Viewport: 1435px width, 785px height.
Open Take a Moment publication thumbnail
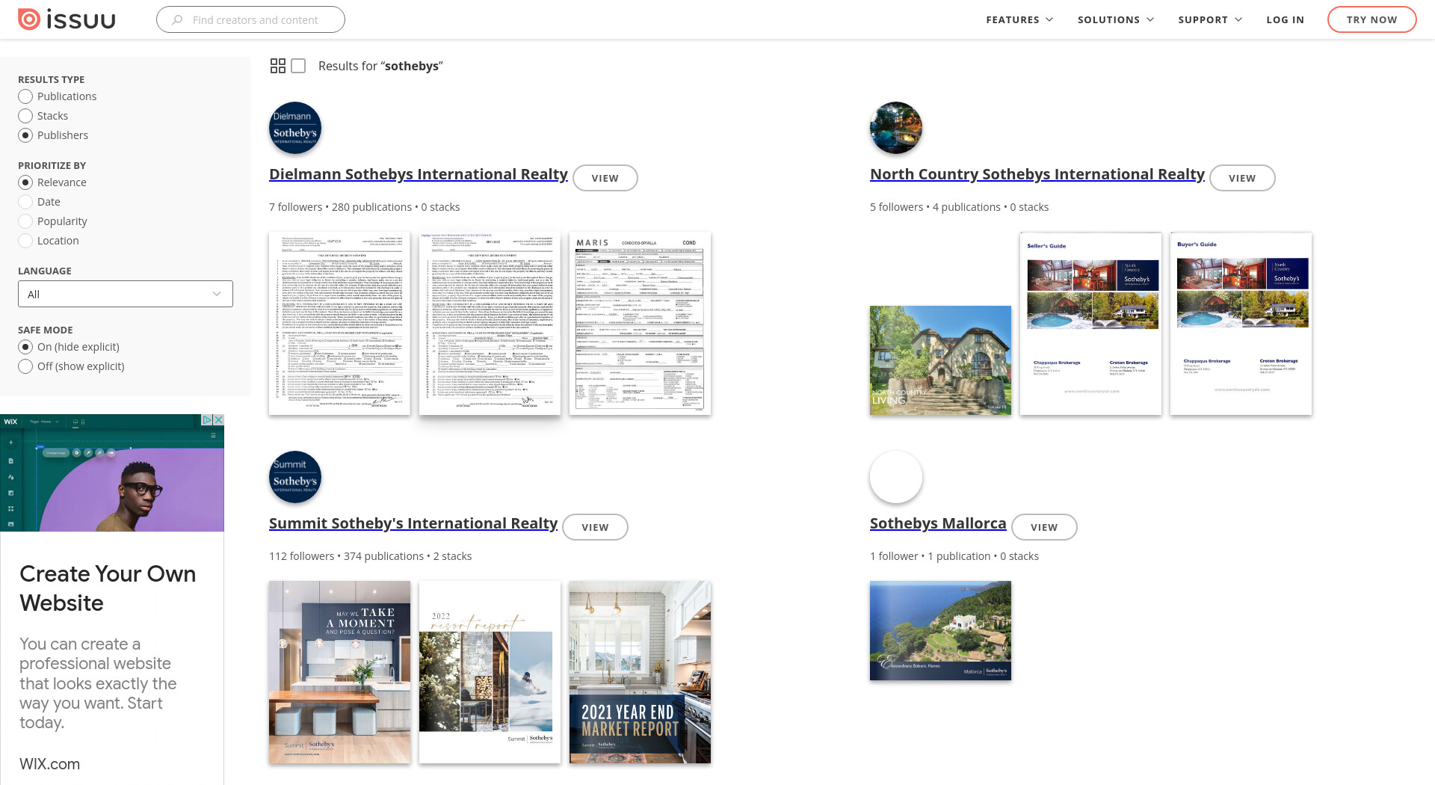(339, 672)
